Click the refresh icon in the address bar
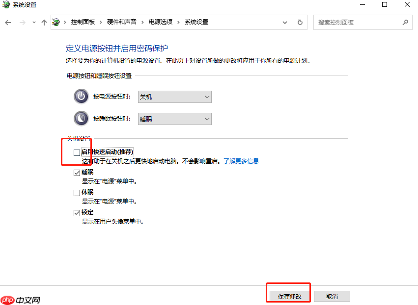Viewport: 418px width, 305px height. tap(300, 22)
